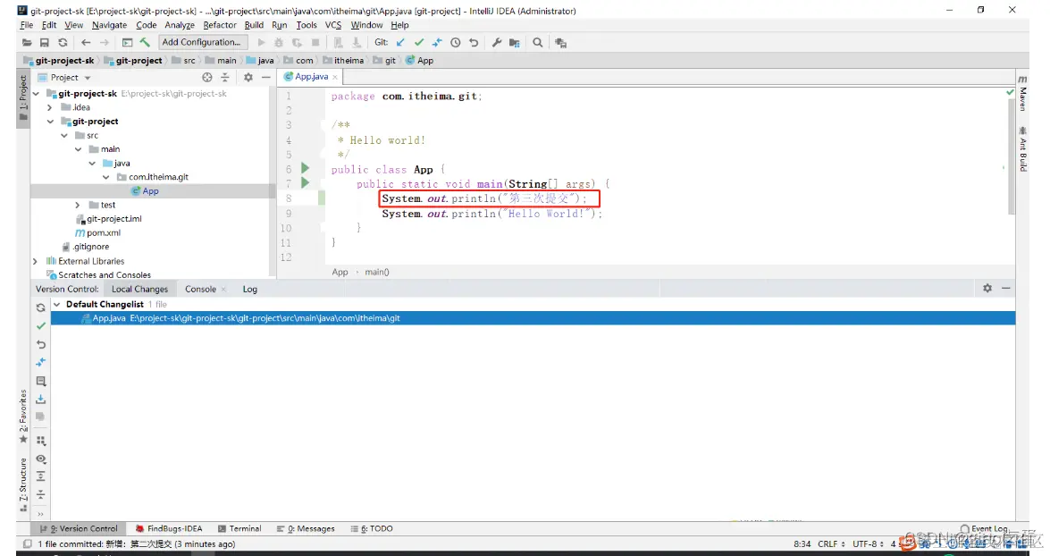Viewport: 1050px width, 556px height.
Task: Toggle the Z: Structure tool window
Action: click(x=23, y=484)
